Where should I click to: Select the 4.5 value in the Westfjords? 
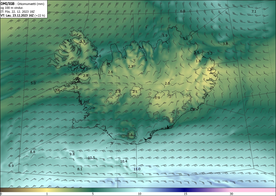click(69, 41)
